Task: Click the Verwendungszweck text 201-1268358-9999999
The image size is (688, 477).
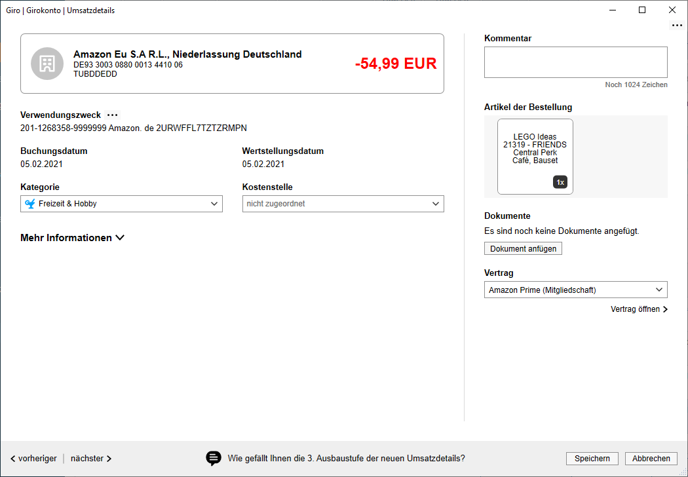Action: [x=63, y=128]
